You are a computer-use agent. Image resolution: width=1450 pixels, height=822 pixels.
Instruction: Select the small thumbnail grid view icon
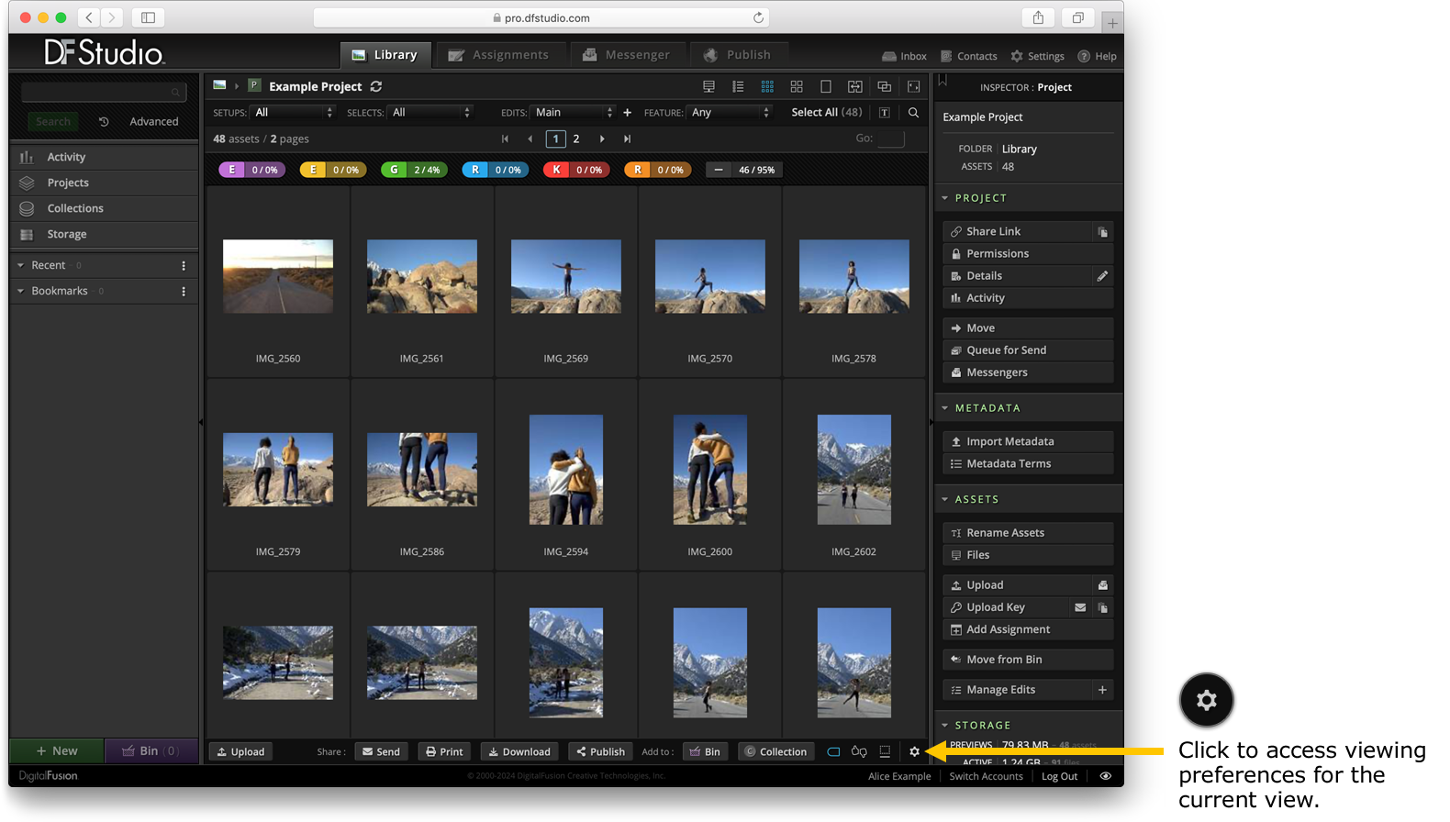tap(767, 86)
